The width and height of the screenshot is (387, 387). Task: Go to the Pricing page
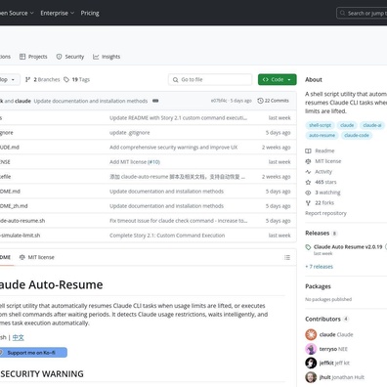90,13
